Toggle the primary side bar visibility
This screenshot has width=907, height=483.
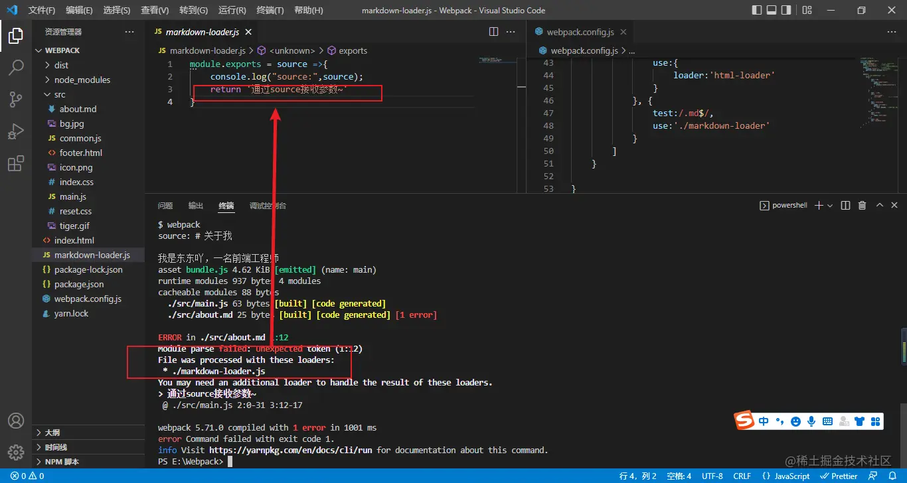tap(757, 10)
